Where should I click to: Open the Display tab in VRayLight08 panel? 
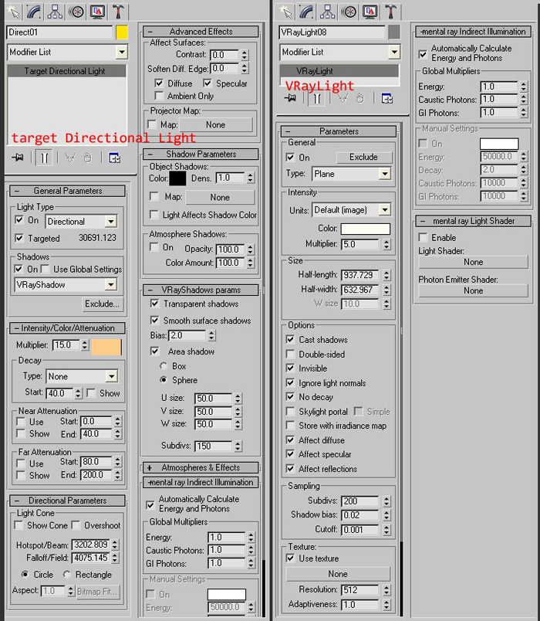[x=370, y=11]
